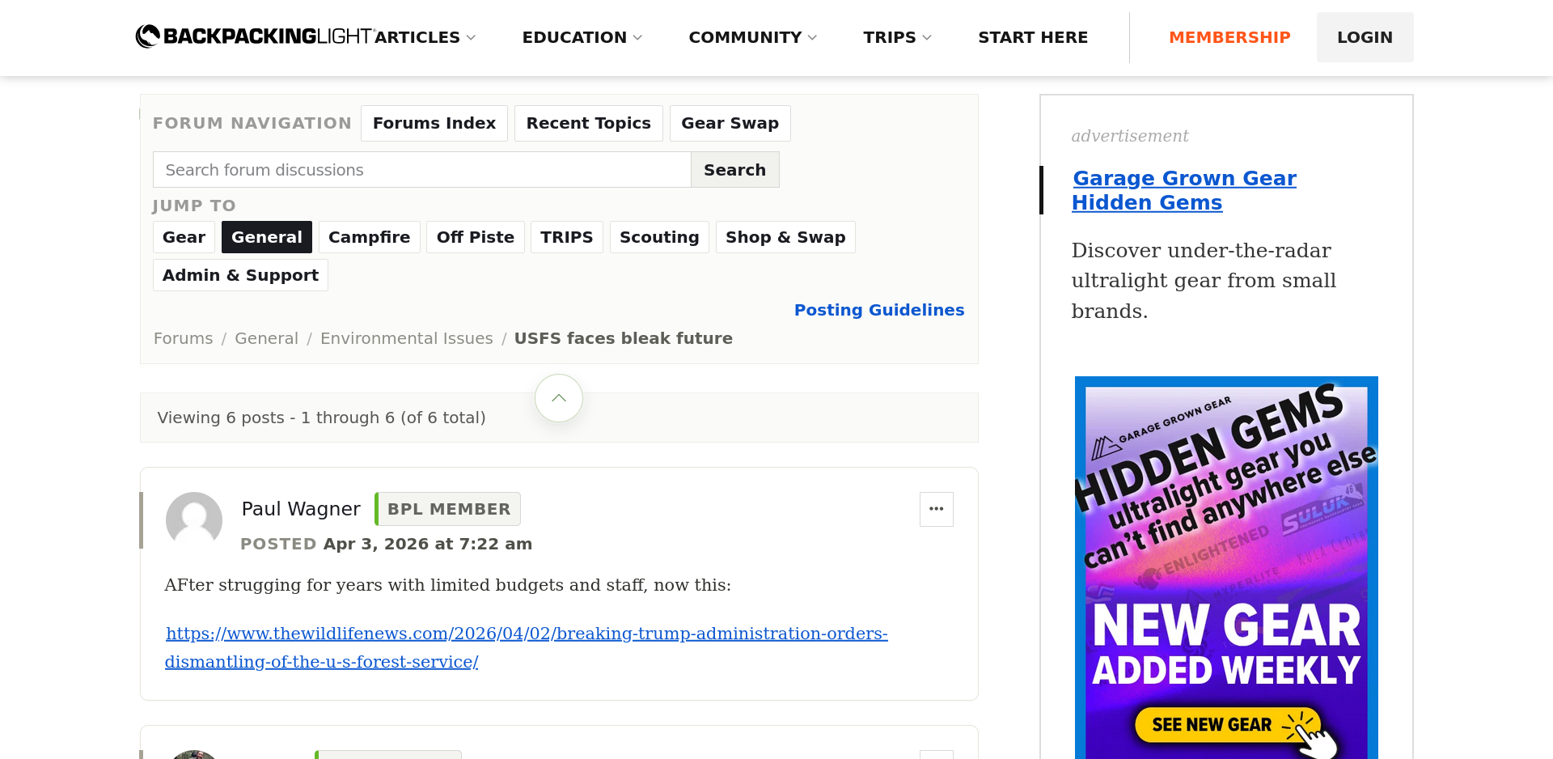This screenshot has width=1553, height=759.
Task: Click the scroll-to-top chevron circle
Action: [x=559, y=398]
